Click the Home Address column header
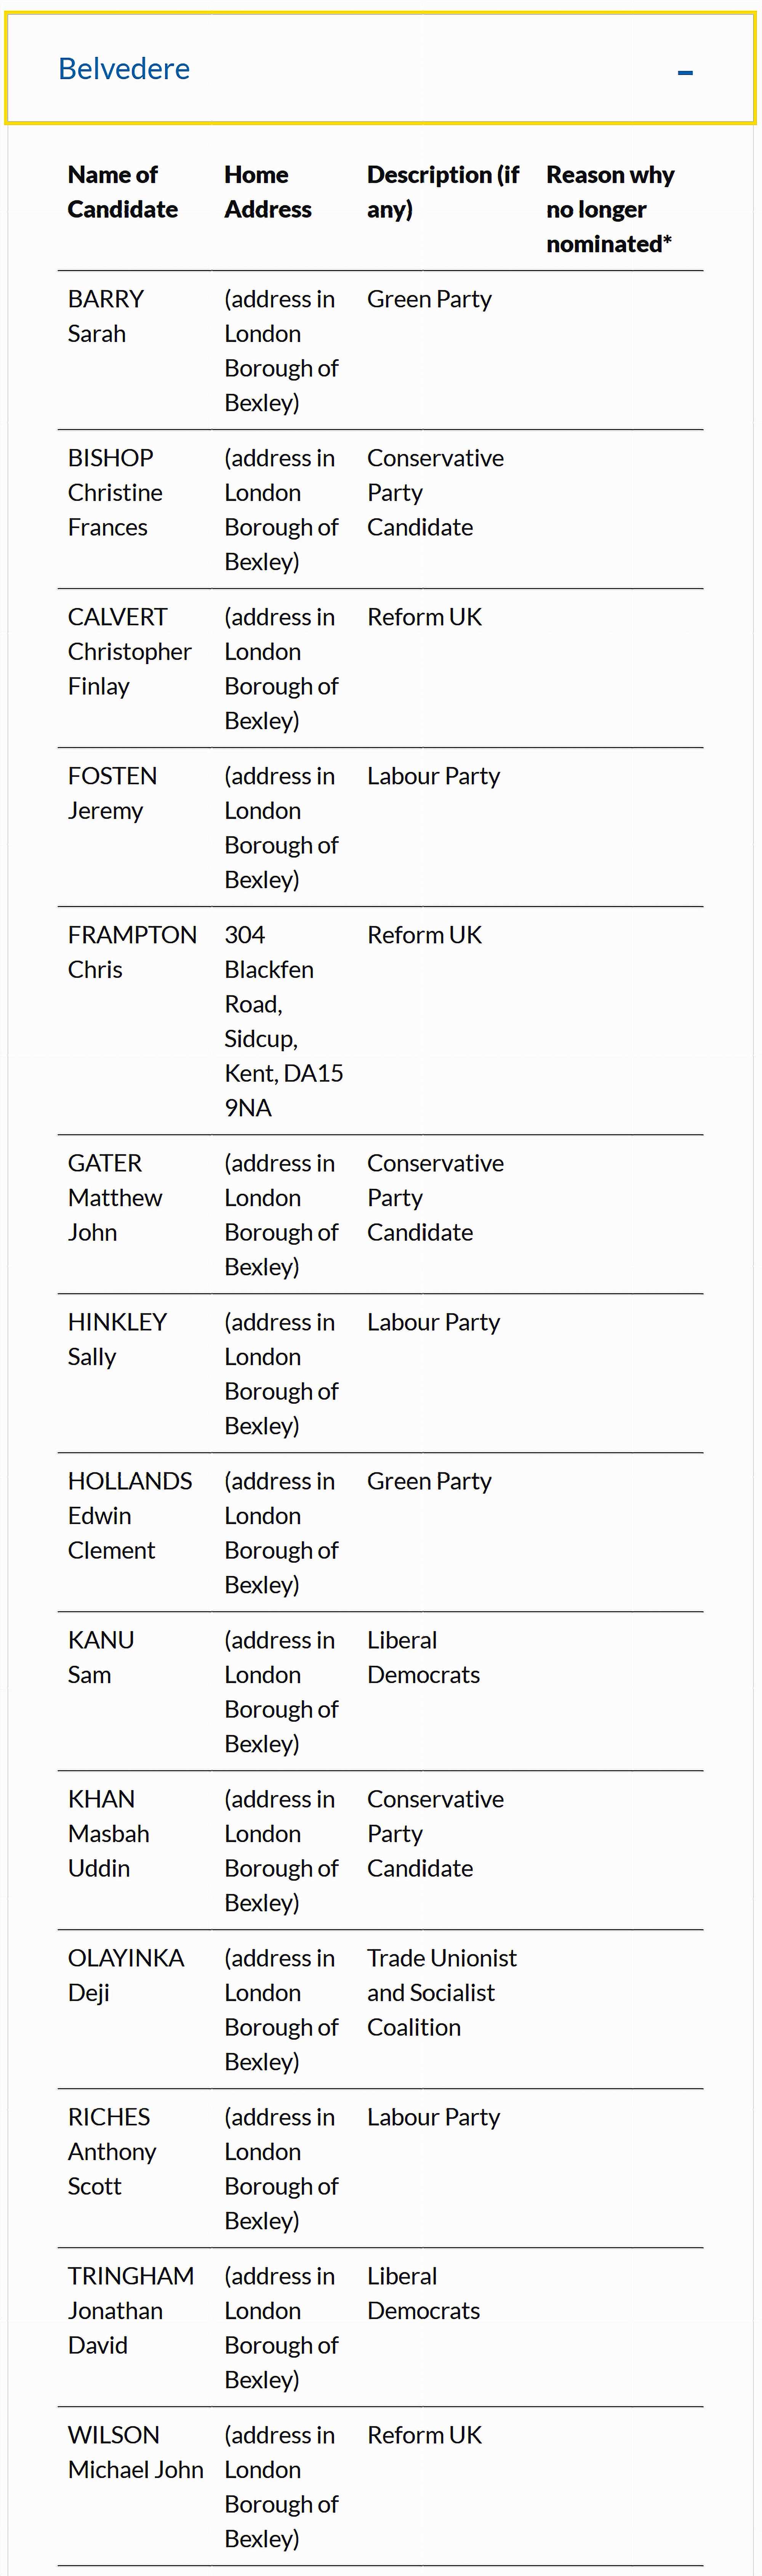Screen dimensions: 762x2576 pos(268,191)
